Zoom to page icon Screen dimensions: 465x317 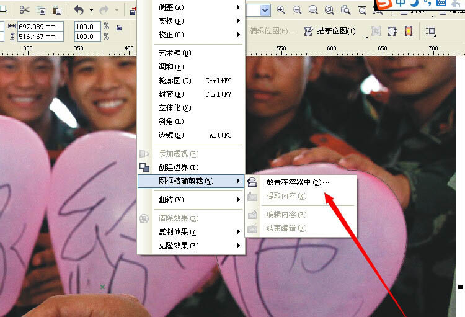pyautogui.click(x=345, y=10)
